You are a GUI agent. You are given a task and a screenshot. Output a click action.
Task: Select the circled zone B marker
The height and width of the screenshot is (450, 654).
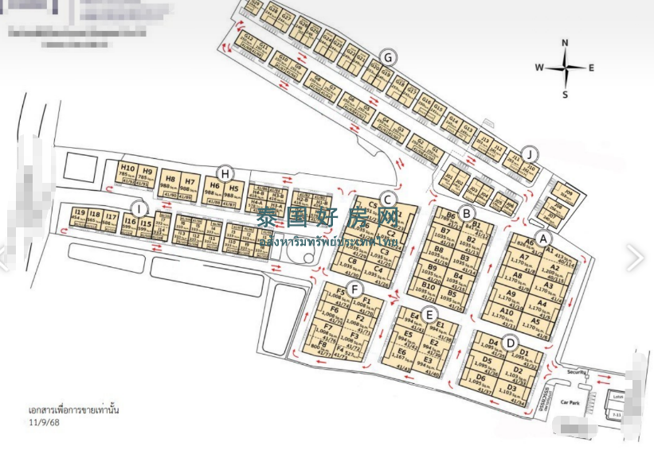(468, 213)
